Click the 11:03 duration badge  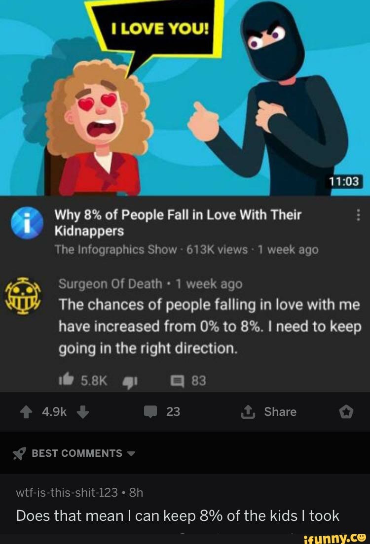coord(345,181)
